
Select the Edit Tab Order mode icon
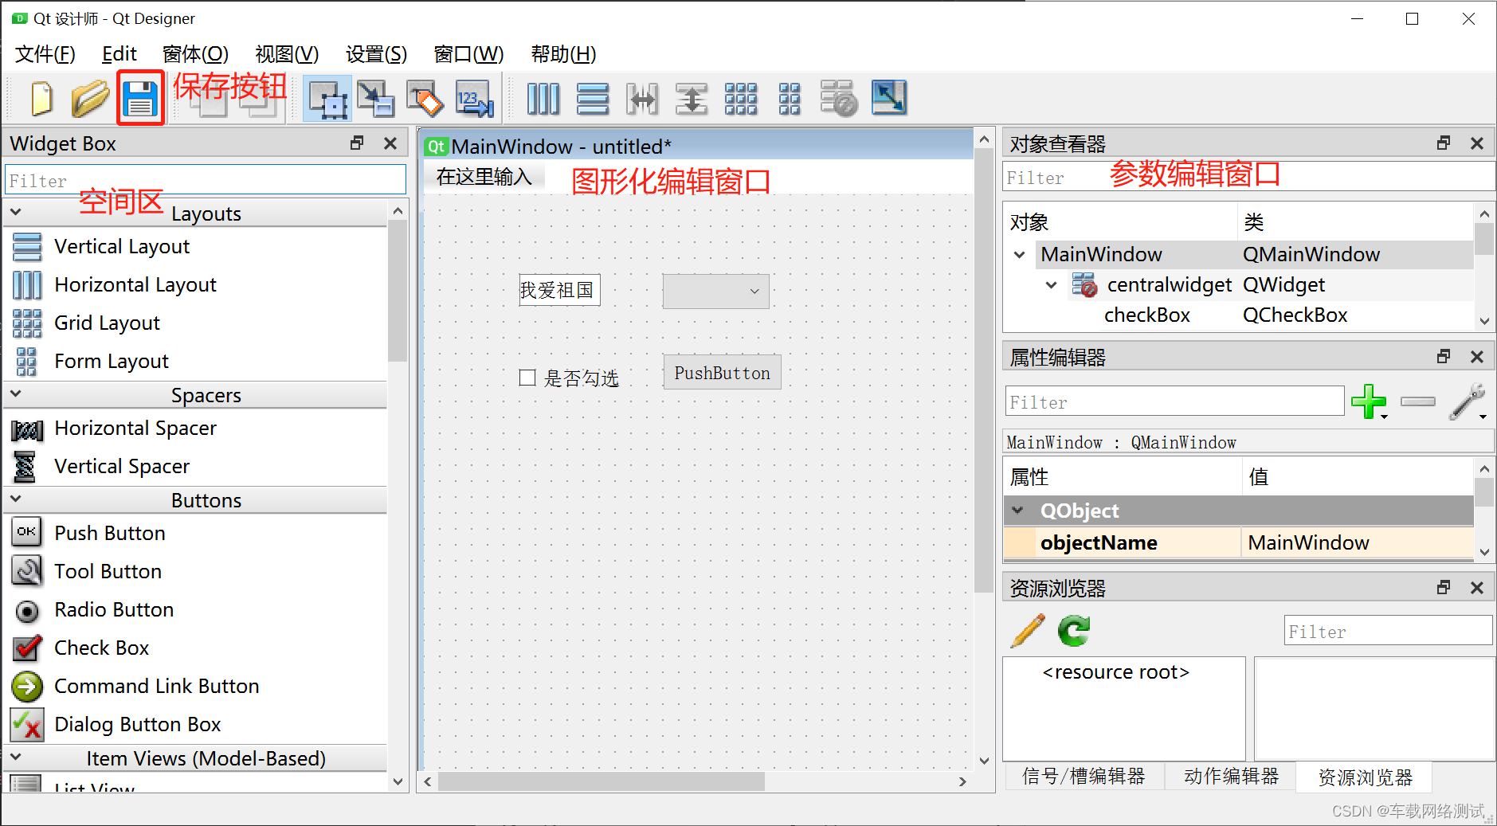pyautogui.click(x=475, y=99)
